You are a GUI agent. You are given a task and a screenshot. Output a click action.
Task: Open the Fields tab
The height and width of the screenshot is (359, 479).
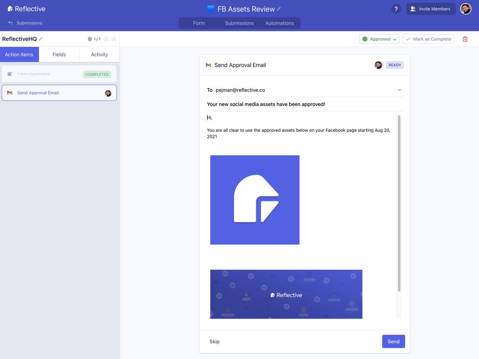click(59, 54)
